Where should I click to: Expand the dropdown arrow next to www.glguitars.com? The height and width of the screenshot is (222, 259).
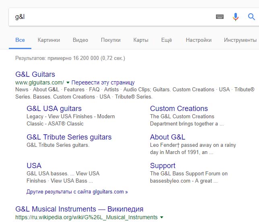click(68, 82)
